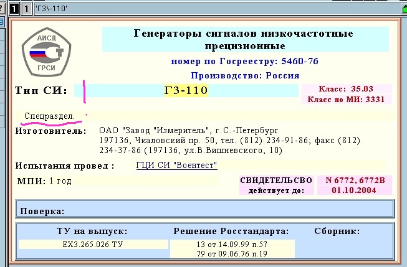
Task: Click decision entry 79 от 09.06.76
Action: [x=231, y=253]
